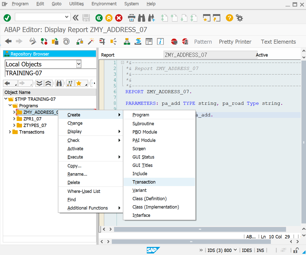This screenshot has width=306, height=255.
Task: Click the Expand All Nodes icon in browser
Action: (x=39, y=83)
